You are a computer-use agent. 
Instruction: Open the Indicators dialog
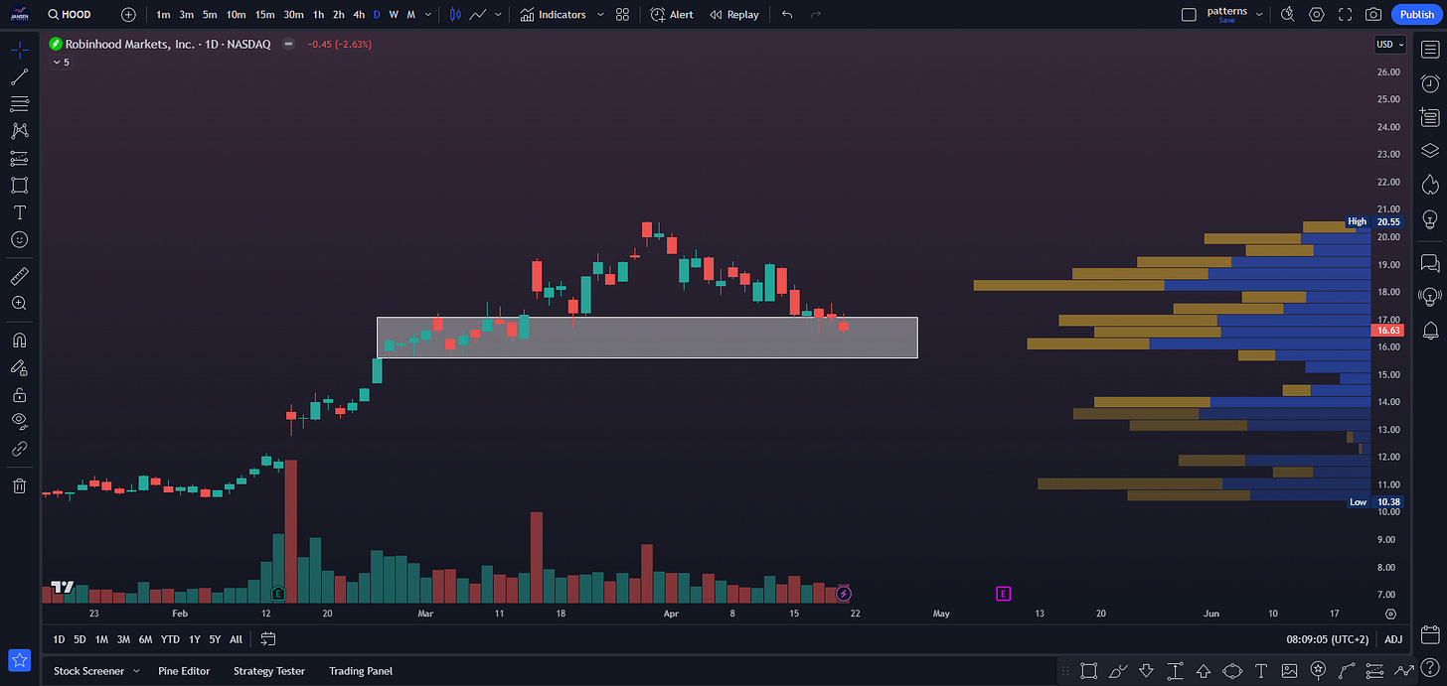(554, 15)
